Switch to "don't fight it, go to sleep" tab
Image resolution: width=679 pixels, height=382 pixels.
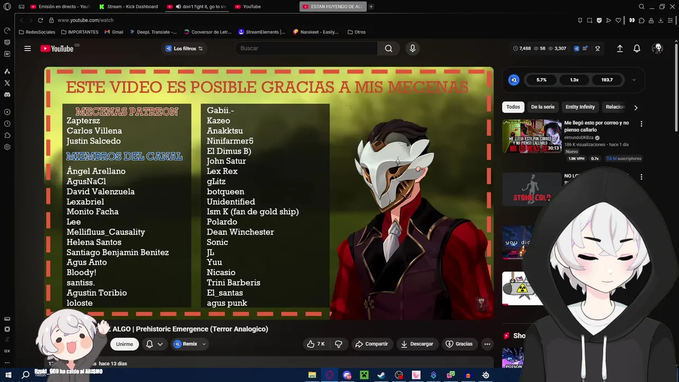click(x=197, y=7)
